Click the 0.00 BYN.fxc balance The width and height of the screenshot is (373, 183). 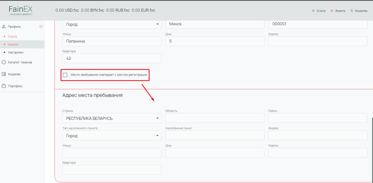pyautogui.click(x=92, y=10)
